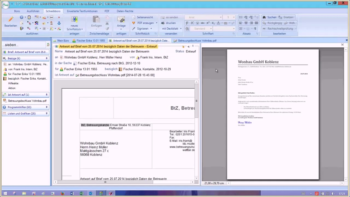Toggle paragraph marks (¶) display
Image resolution: width=350 pixels, height=197 pixels.
[255, 29]
